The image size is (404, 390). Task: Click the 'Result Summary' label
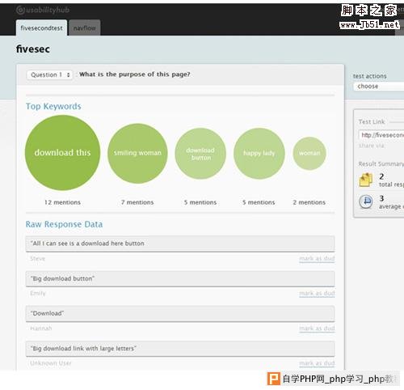click(x=381, y=164)
